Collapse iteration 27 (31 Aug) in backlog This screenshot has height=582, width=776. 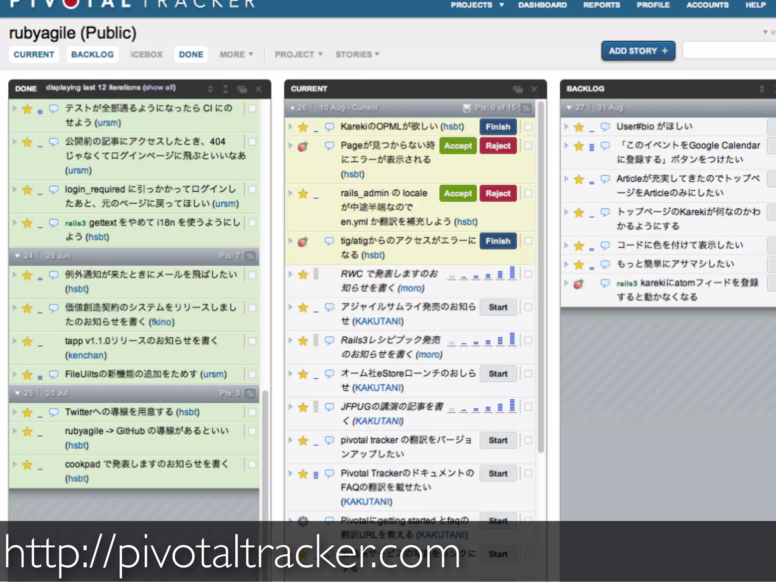click(569, 108)
